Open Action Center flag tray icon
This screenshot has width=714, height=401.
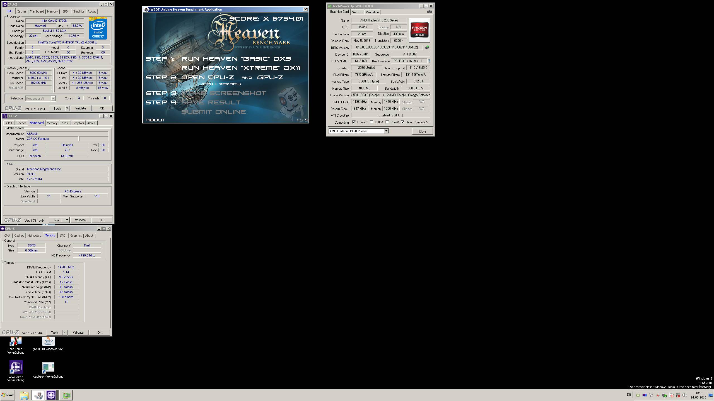tap(671, 395)
